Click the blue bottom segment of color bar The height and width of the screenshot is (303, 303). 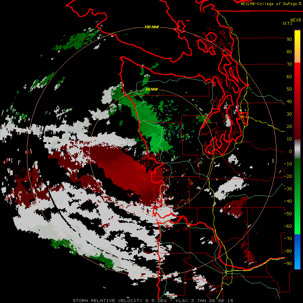pos(297,251)
